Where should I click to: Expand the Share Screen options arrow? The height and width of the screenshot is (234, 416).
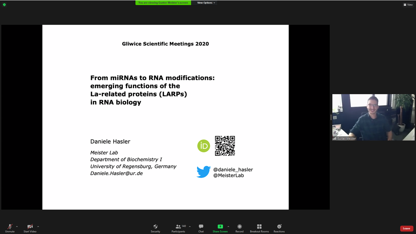click(x=228, y=227)
